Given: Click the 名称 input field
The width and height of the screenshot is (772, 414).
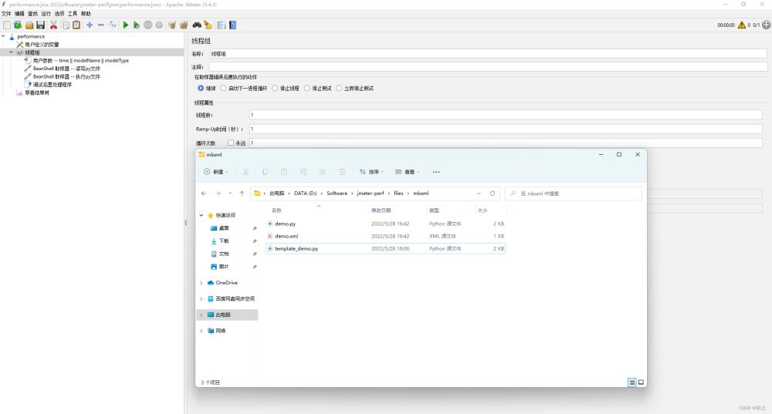Looking at the screenshot, I should (x=488, y=54).
